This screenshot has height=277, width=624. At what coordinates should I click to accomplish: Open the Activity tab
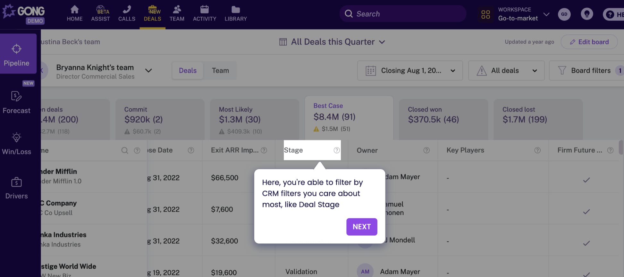pos(205,14)
